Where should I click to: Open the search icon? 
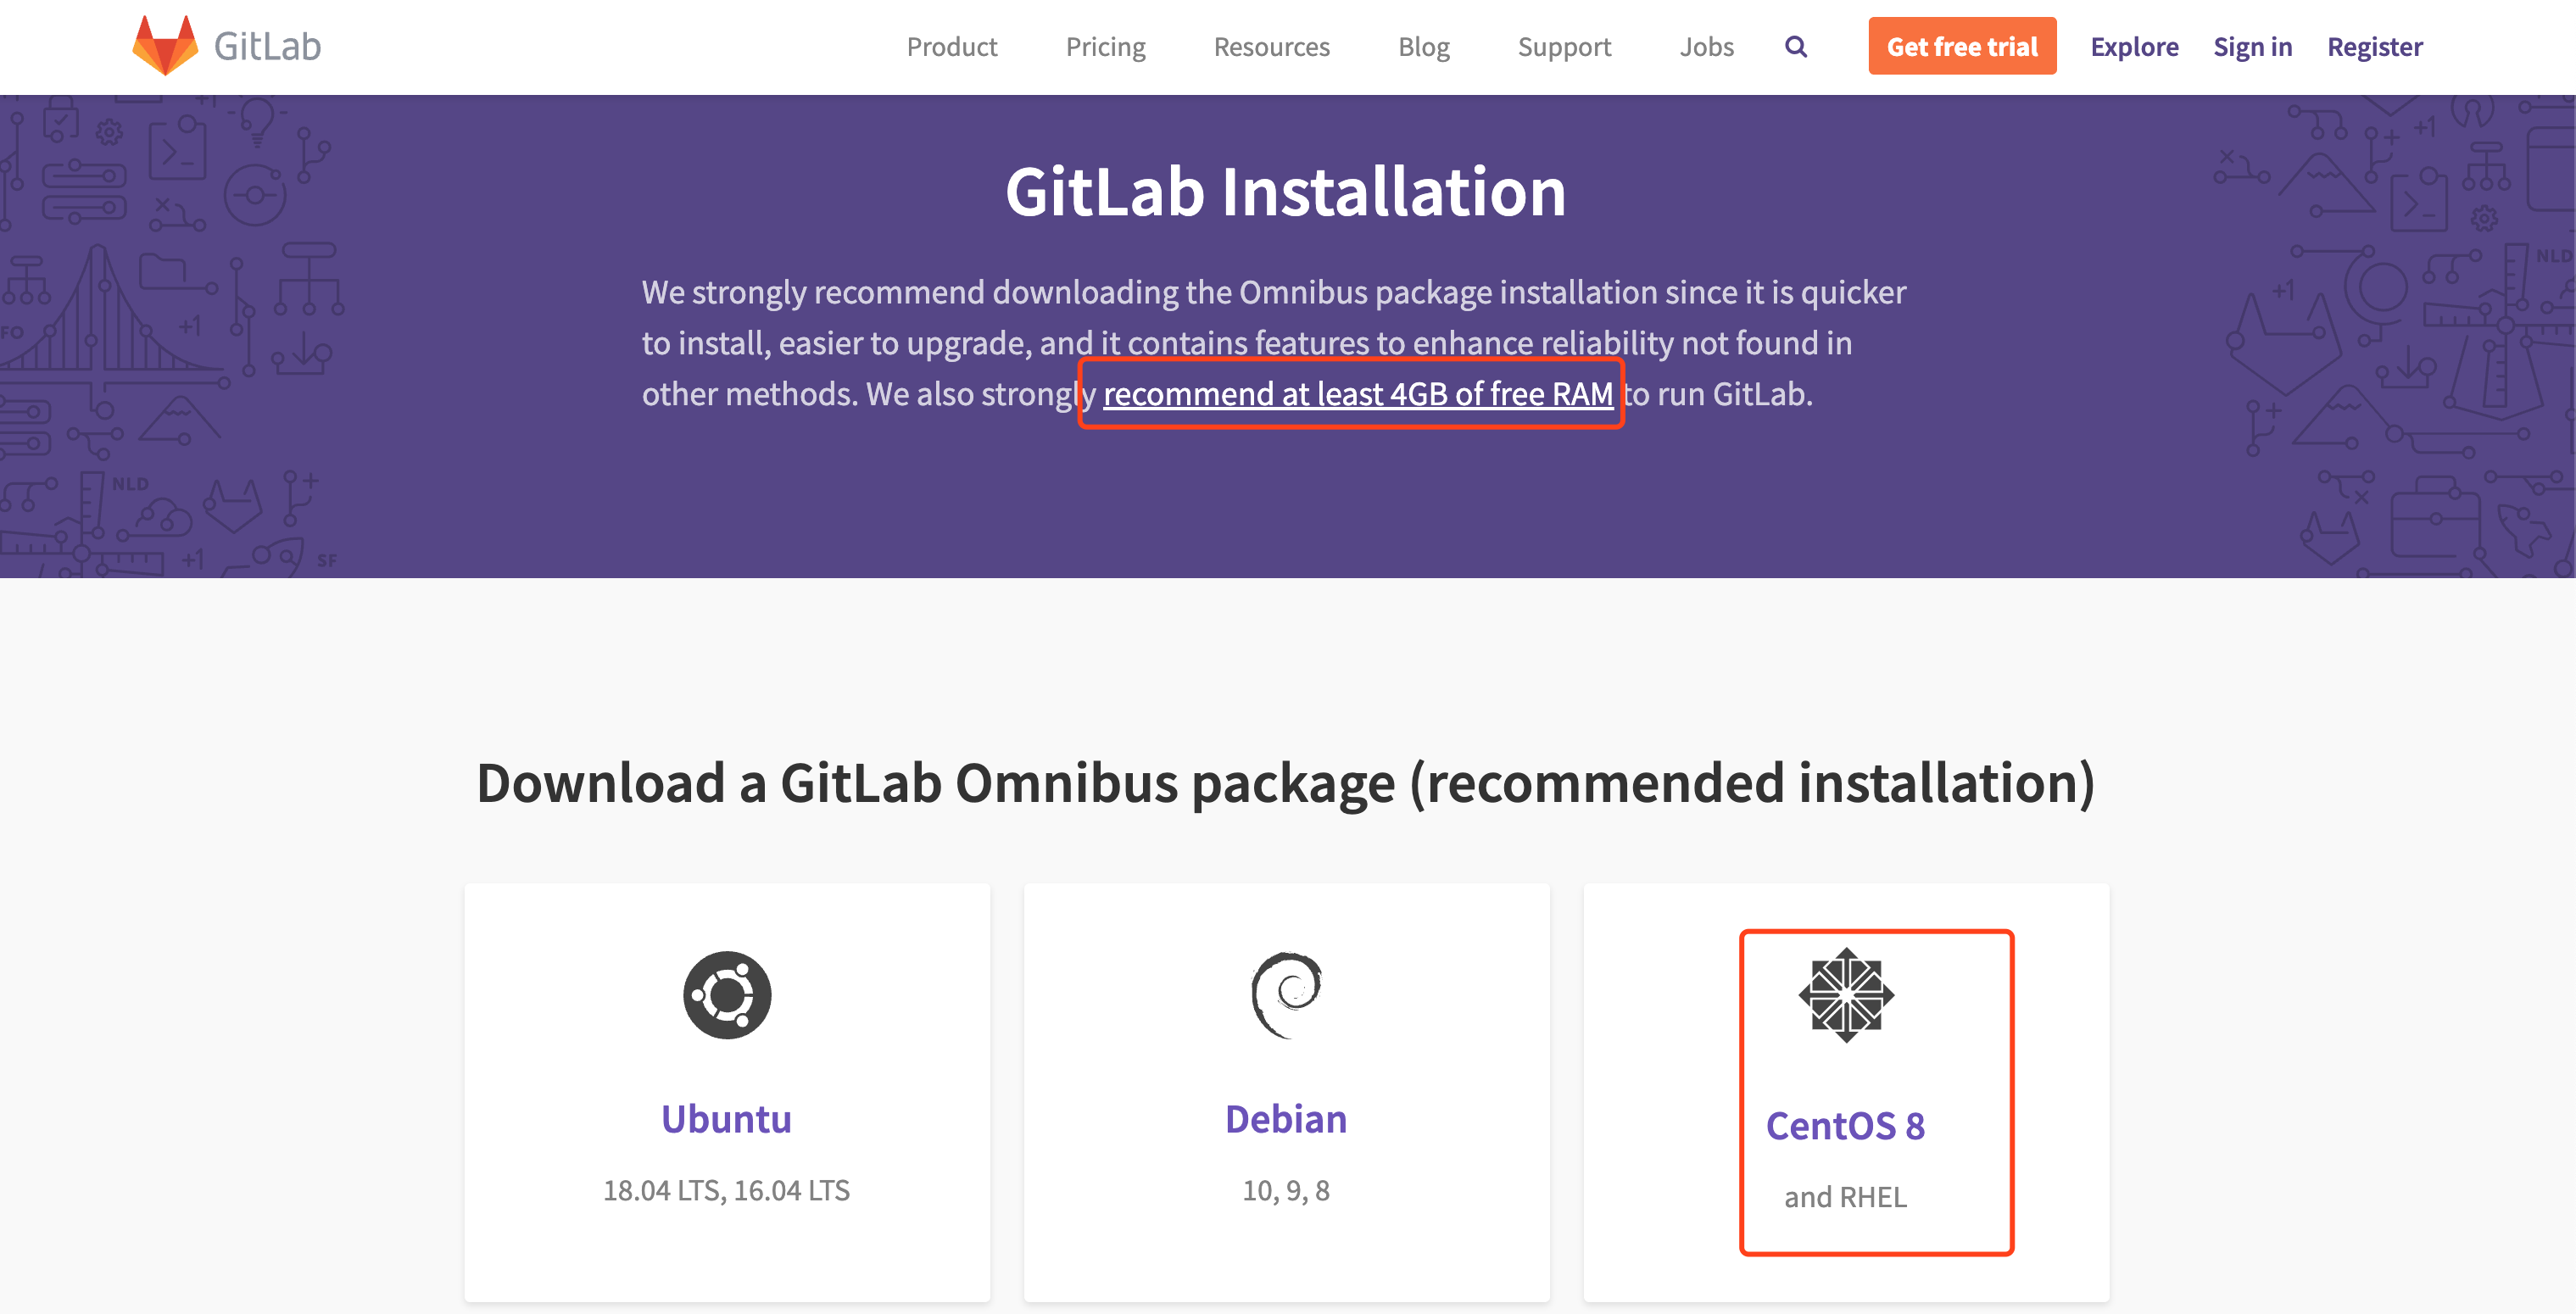(1796, 46)
